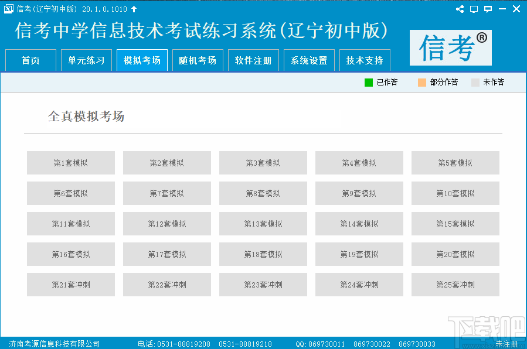The width and height of the screenshot is (527, 349).
Task: Select 第13套模拟 exam set
Action: point(263,224)
